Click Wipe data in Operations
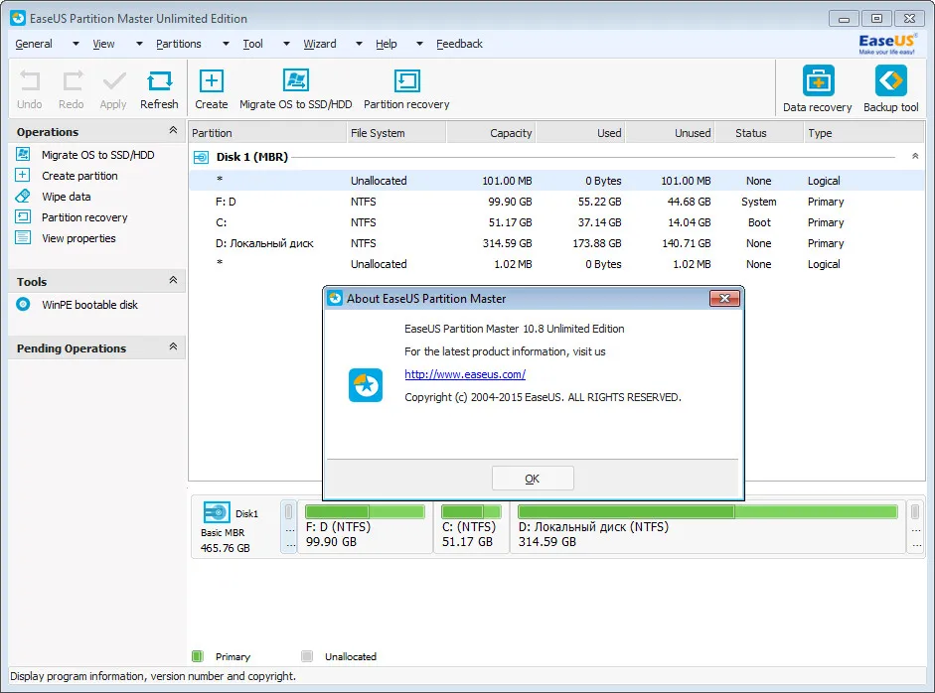 click(x=67, y=197)
